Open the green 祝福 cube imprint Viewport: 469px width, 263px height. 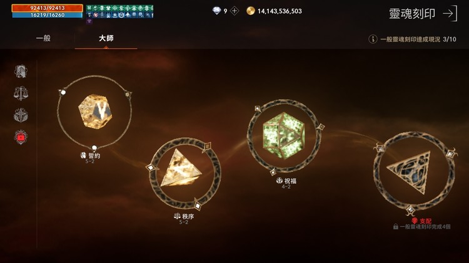(x=283, y=136)
